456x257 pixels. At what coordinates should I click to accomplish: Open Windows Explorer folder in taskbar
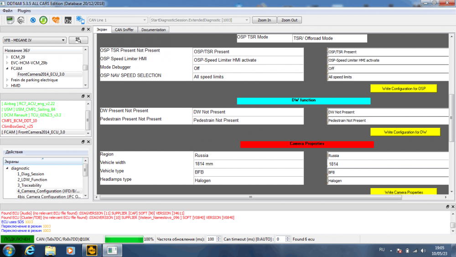click(x=50, y=250)
